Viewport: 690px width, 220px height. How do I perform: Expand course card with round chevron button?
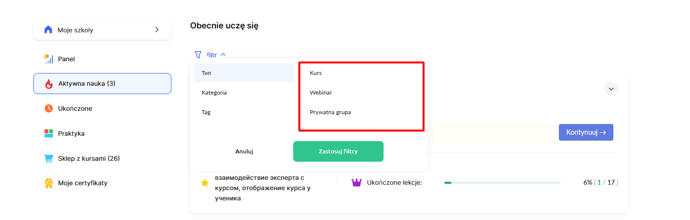point(611,89)
